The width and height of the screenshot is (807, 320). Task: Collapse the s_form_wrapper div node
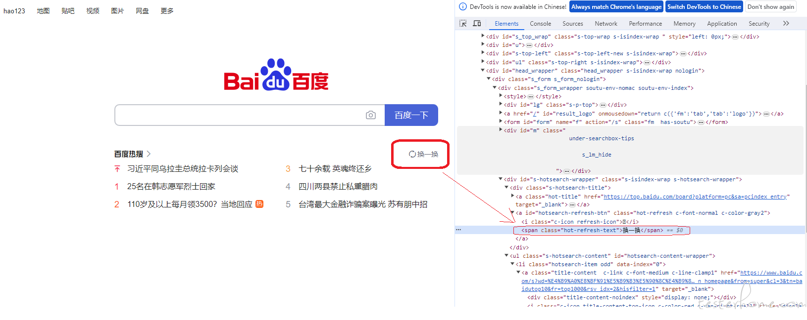[x=495, y=87]
